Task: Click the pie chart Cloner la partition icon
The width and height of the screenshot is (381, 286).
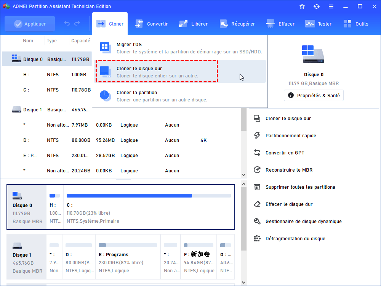Action: point(106,96)
